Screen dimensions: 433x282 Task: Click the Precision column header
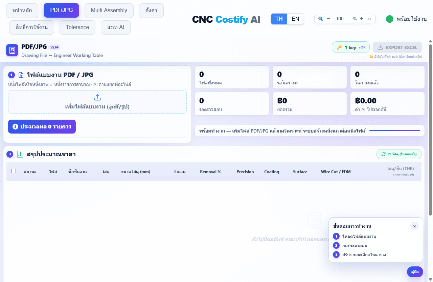click(245, 172)
